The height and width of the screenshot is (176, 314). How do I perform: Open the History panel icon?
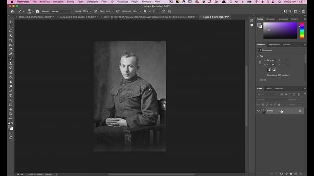point(252,21)
